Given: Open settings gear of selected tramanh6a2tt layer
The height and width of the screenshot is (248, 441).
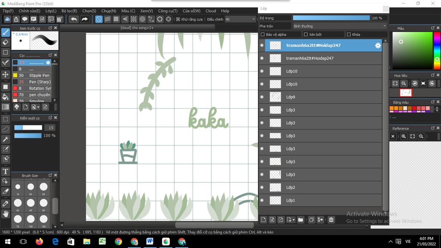Looking at the screenshot, I should tap(378, 45).
